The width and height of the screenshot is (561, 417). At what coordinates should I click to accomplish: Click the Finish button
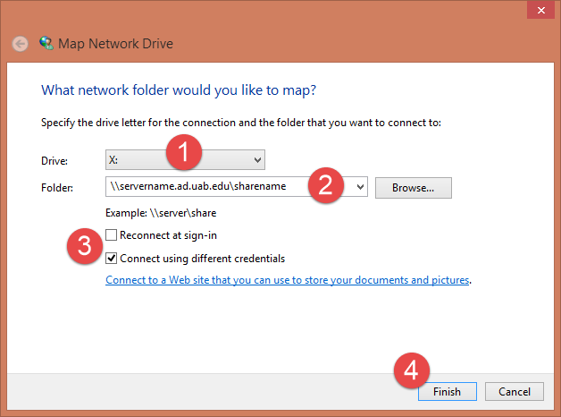(448, 392)
